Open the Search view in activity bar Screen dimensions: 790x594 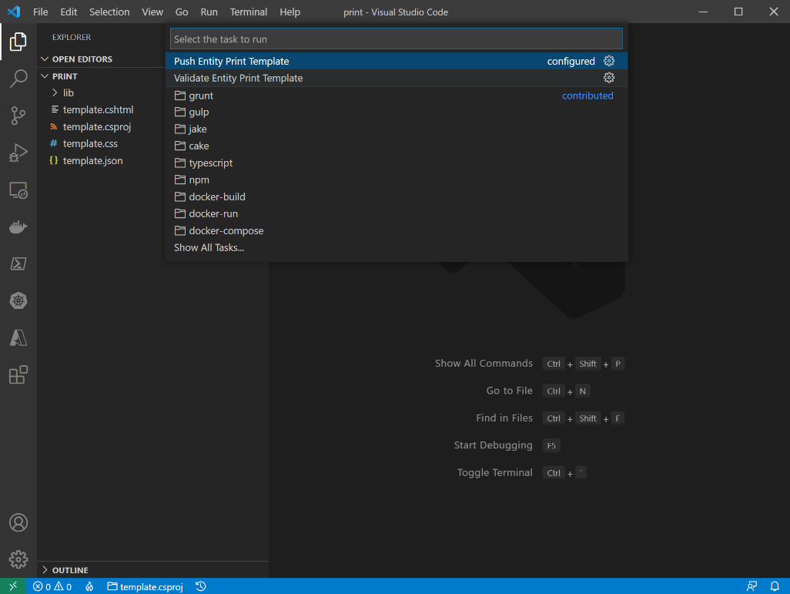point(18,78)
